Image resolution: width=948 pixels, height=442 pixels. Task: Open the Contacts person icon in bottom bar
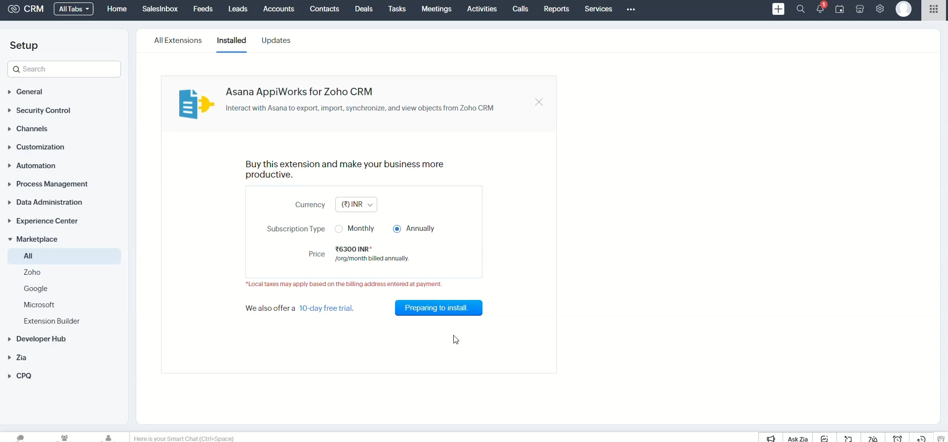tap(109, 438)
